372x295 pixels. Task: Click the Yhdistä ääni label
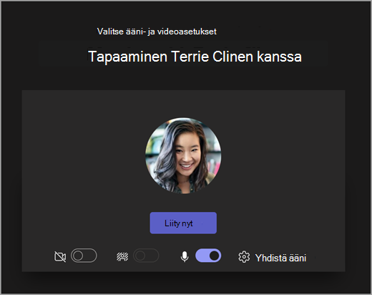point(280,258)
